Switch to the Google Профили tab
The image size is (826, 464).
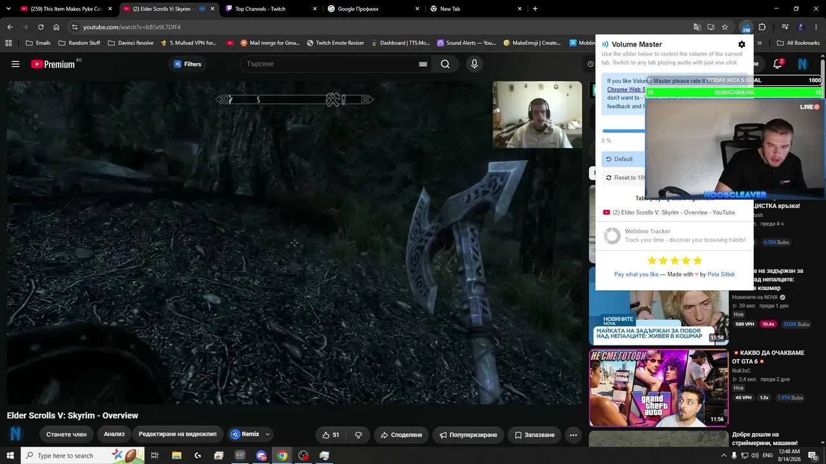pyautogui.click(x=373, y=9)
